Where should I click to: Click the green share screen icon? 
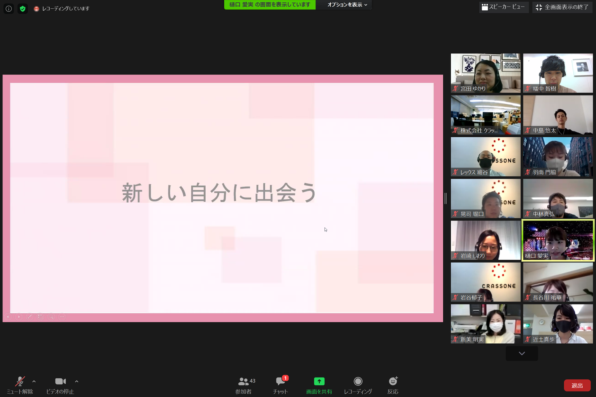319,381
